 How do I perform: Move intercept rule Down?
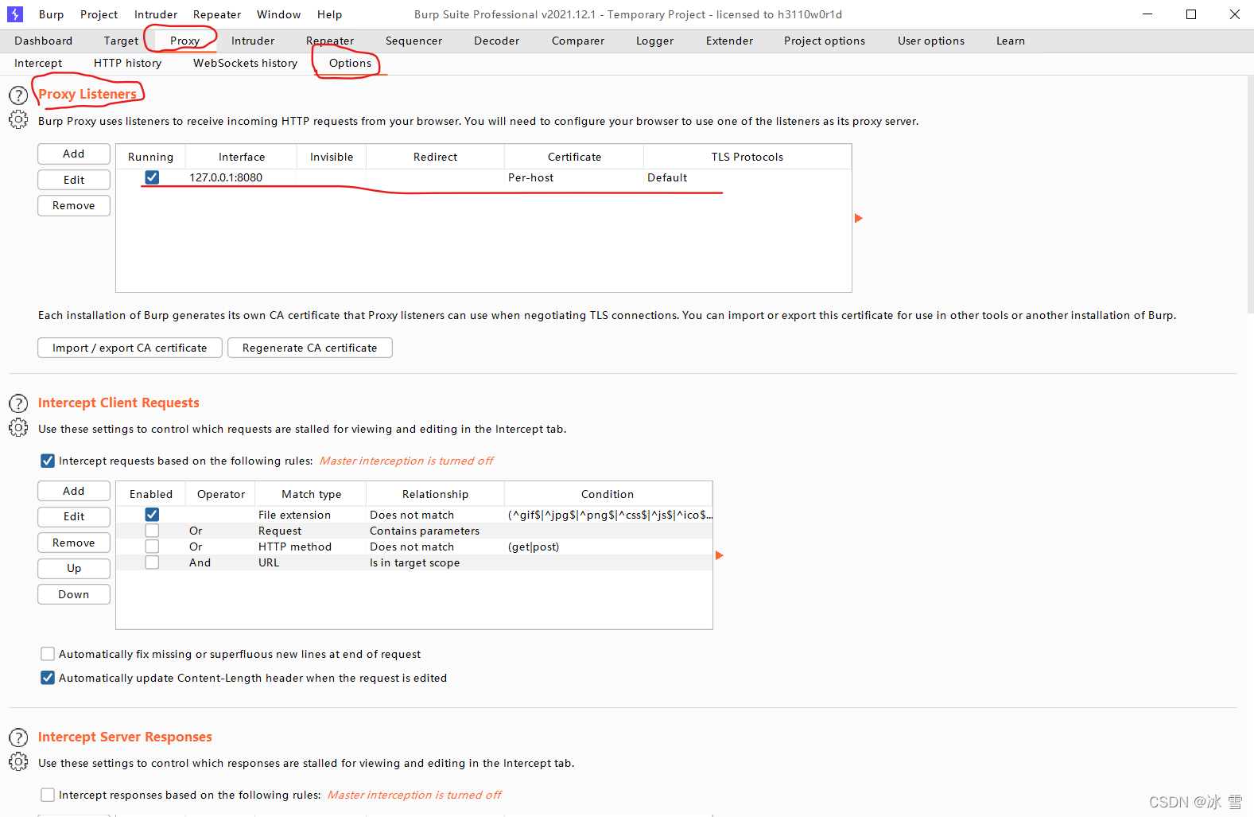click(74, 594)
